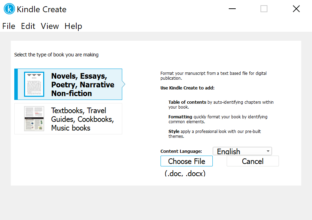Click the novel page thumbnail
This screenshot has width=312, height=220.
click(x=34, y=84)
